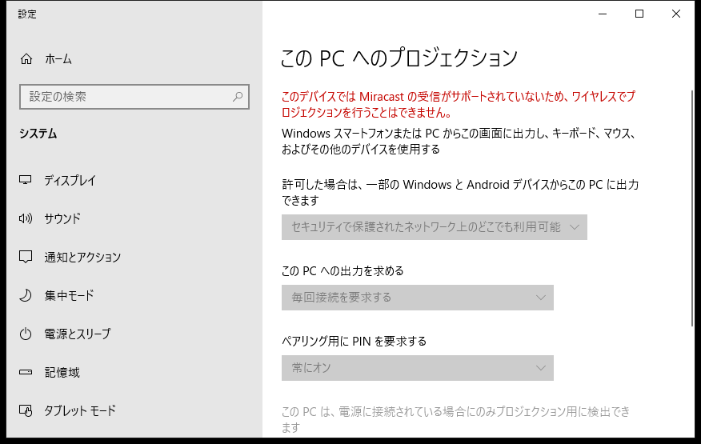Click the システム section heading
Screen dimensions: 701x444
(x=38, y=134)
